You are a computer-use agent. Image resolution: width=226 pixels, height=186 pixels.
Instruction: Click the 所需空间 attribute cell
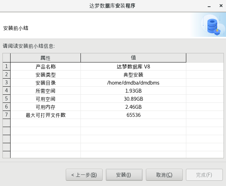click(46, 91)
